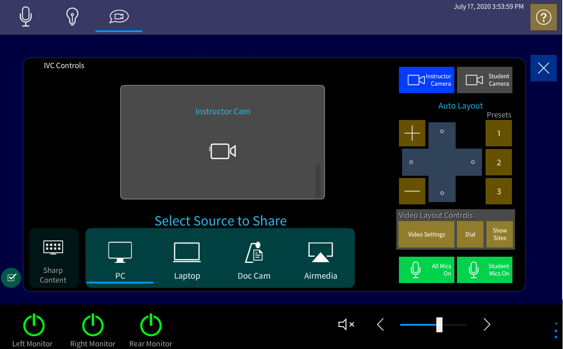Click the right volume chevron
The image size is (563, 349).
[x=486, y=324]
